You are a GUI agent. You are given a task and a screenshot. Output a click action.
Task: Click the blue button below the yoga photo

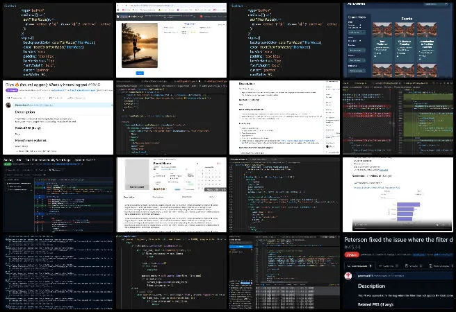(140, 72)
